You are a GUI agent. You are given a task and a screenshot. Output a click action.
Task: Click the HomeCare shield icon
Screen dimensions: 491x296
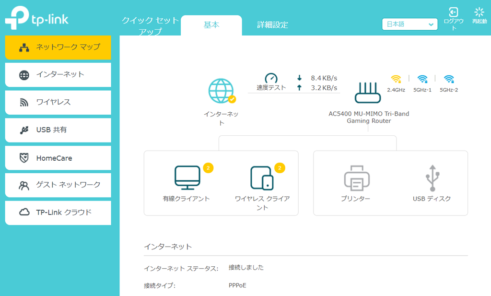(24, 158)
